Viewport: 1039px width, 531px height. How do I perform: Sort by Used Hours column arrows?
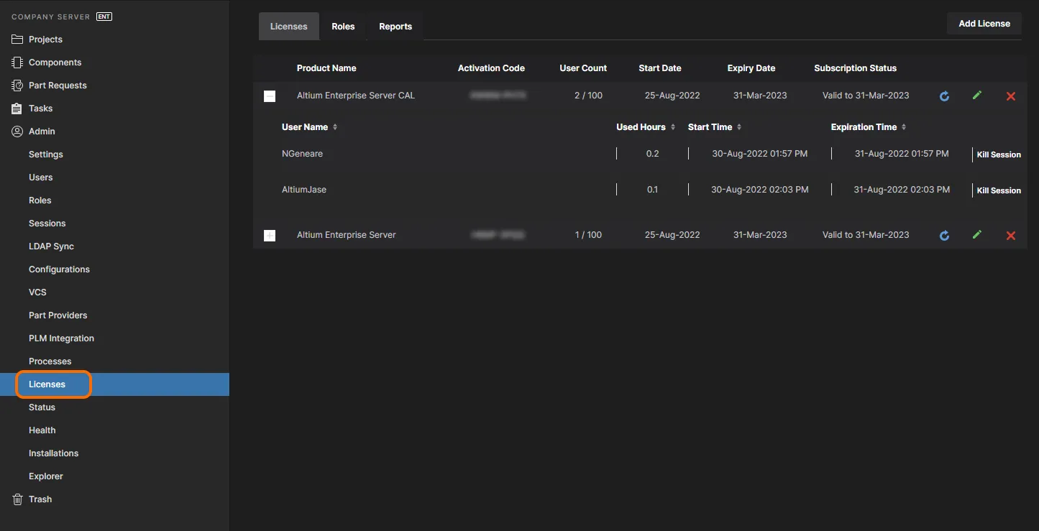point(673,127)
